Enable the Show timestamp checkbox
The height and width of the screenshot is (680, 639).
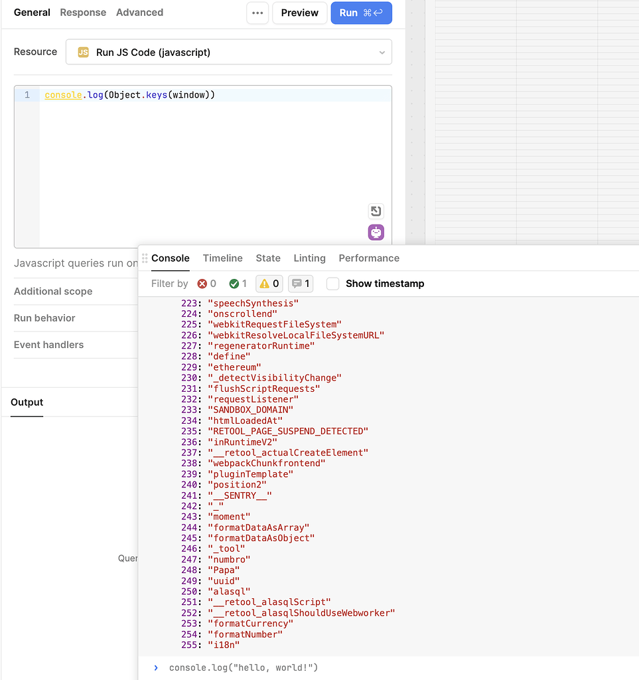[333, 284]
